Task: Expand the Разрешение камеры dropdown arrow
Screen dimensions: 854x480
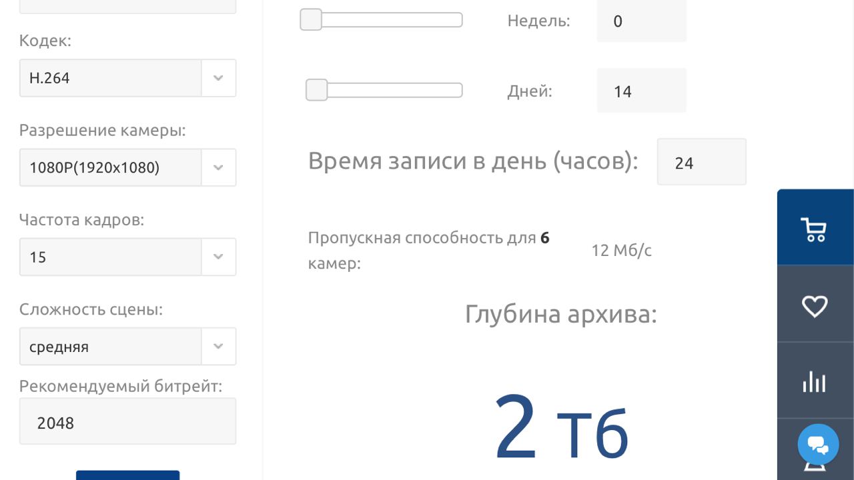Action: pos(218,167)
